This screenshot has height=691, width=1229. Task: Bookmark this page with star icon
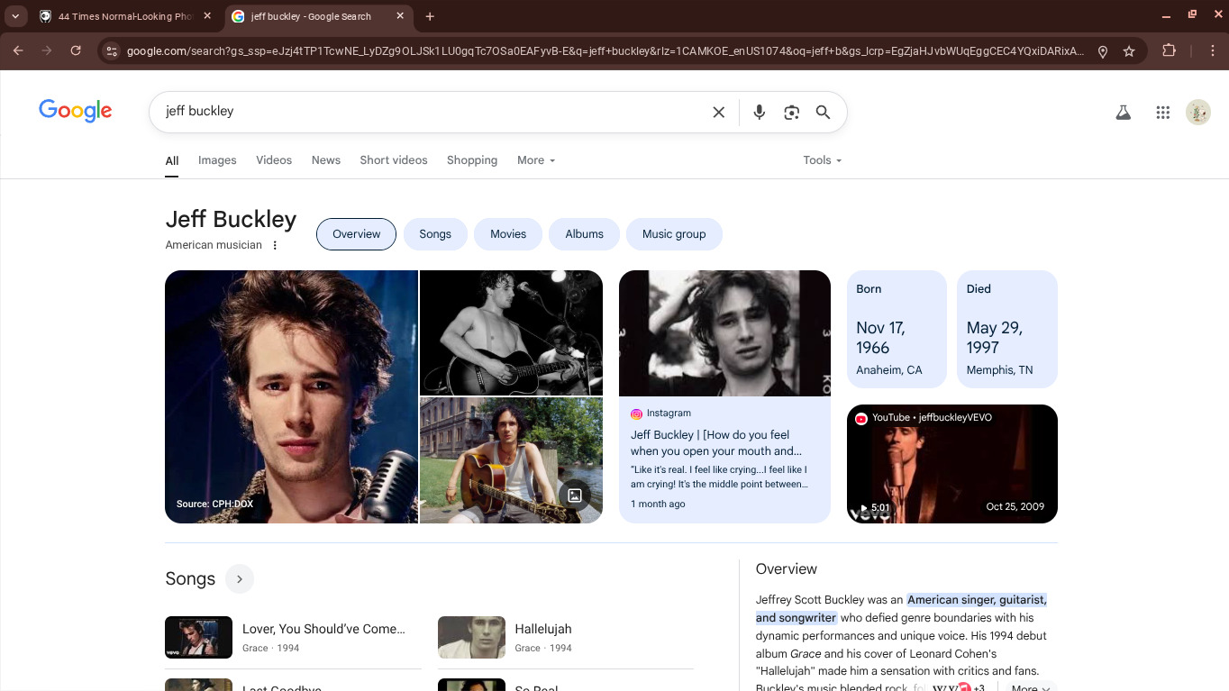(x=1129, y=51)
